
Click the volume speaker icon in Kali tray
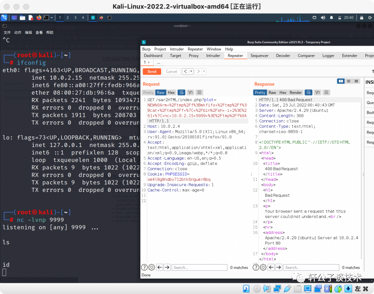(x=323, y=18)
